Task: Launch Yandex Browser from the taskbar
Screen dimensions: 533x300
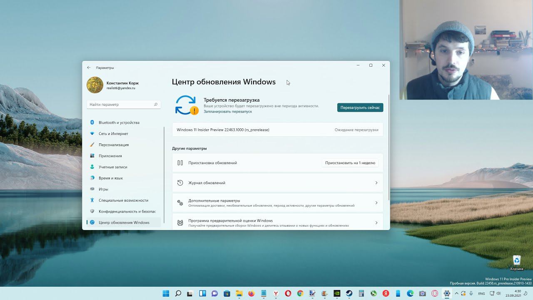Action: (x=276, y=293)
